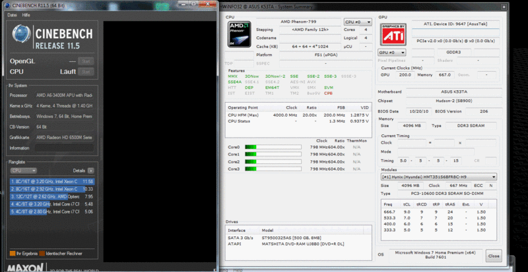Minimize the Cinebench window
Screen dimensions: 528x272
[183, 4]
